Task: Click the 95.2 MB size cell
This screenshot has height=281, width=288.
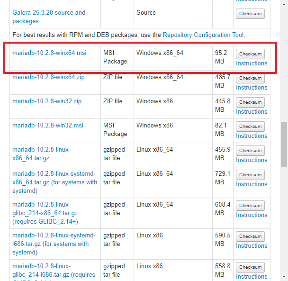Action: (223, 58)
